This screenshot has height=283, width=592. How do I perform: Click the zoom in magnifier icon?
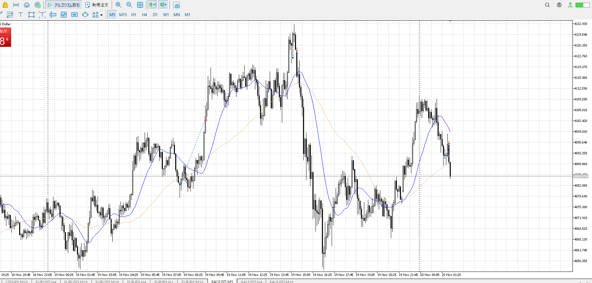[118, 5]
